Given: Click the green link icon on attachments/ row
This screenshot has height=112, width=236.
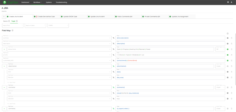Looking at the screenshot, I should [114, 66].
